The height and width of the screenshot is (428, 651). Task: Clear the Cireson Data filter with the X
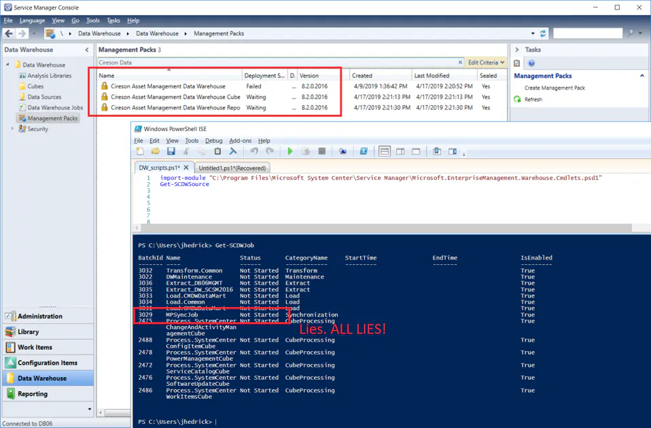click(460, 63)
